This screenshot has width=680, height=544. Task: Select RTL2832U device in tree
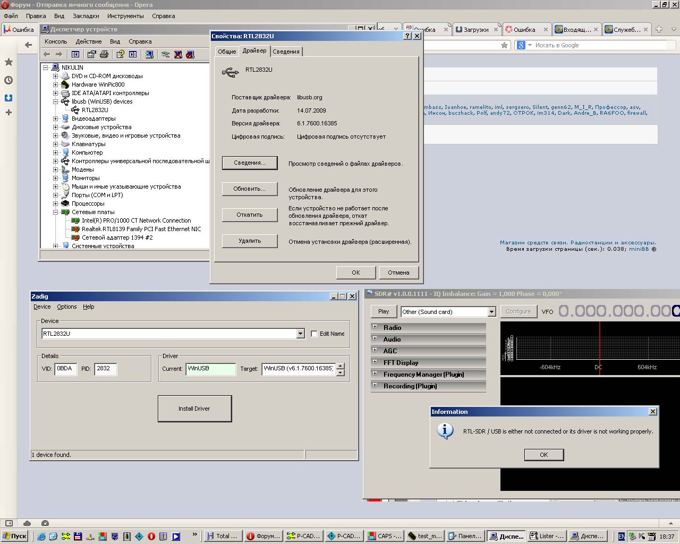[95, 110]
